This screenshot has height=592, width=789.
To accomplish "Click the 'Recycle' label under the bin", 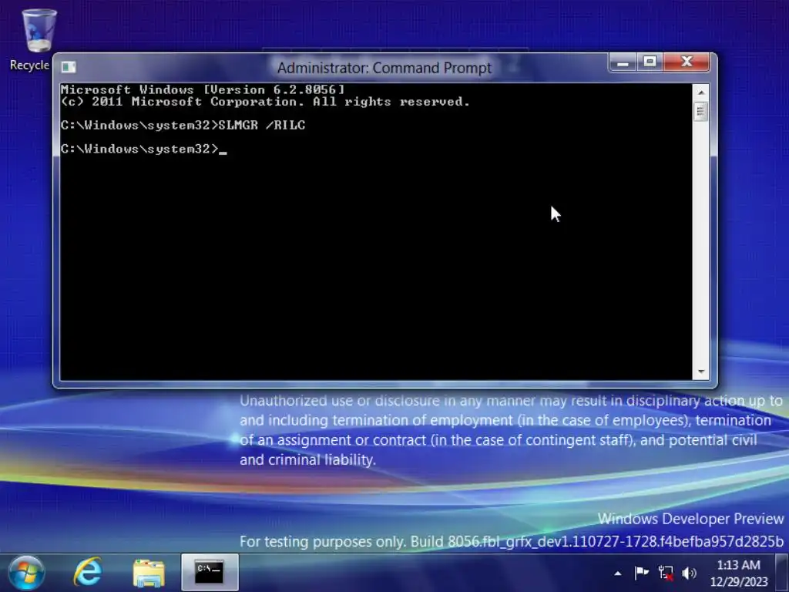I will click(x=30, y=65).
